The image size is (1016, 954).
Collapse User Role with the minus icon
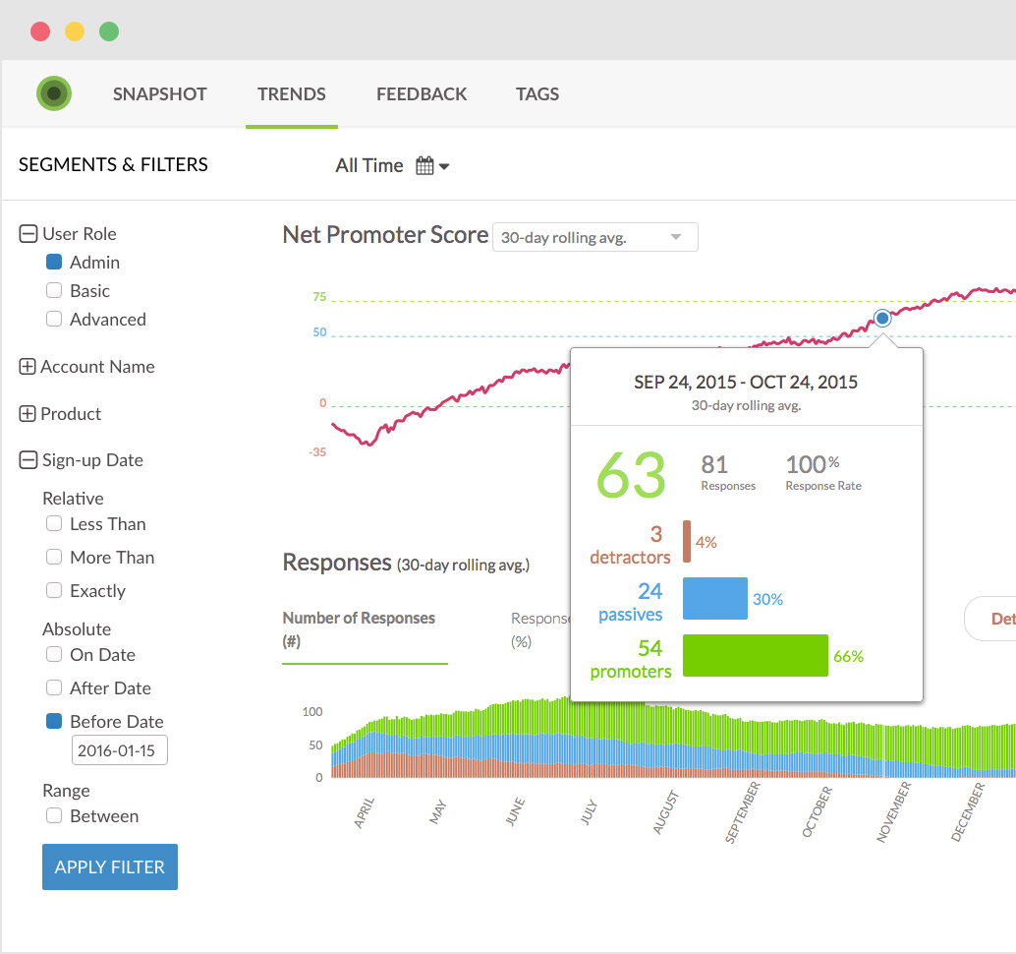tap(28, 233)
